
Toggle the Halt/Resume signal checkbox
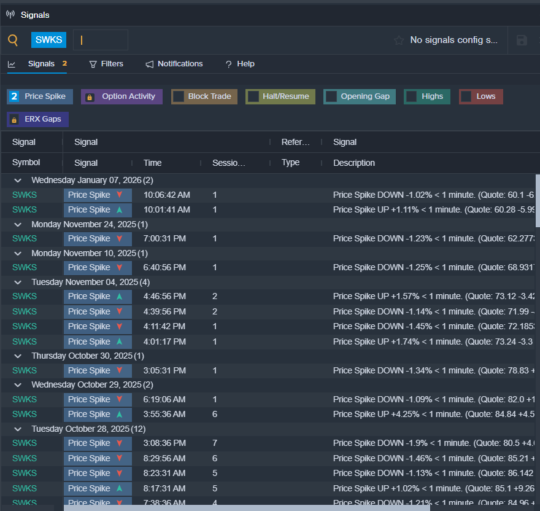coord(253,96)
